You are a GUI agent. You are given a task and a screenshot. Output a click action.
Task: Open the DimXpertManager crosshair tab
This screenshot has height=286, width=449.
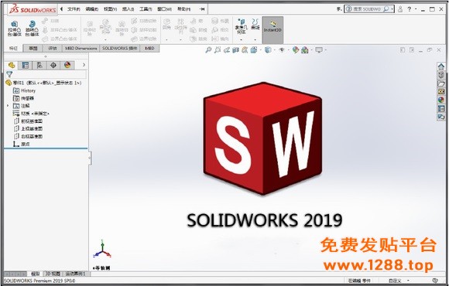(x=53, y=65)
